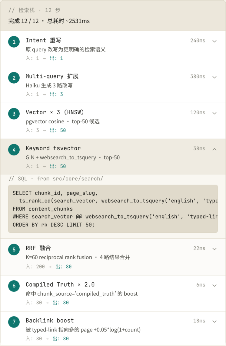Image resolution: width=226 pixels, height=346 pixels.
Task: Click the step 4 green badge
Action: click(x=14, y=150)
